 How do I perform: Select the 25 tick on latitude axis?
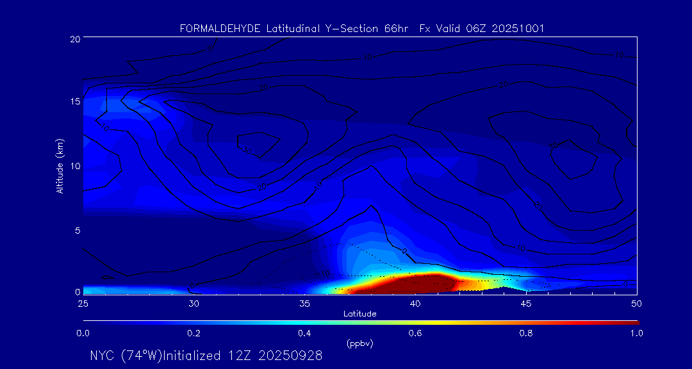pos(83,303)
